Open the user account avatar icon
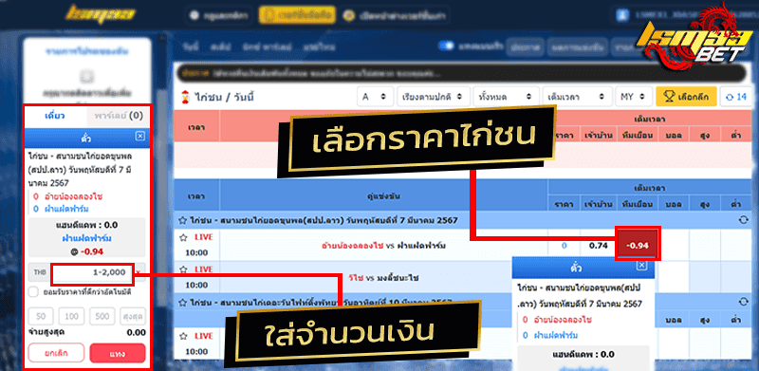 click(x=621, y=15)
